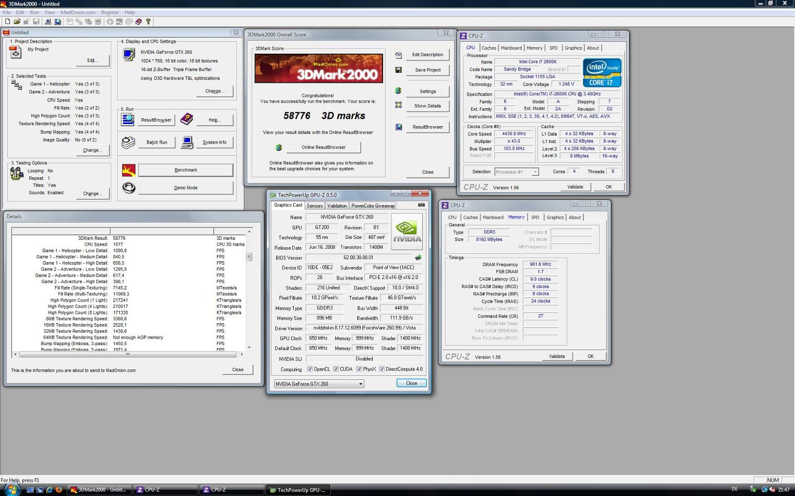Viewport: 795px width, 496px height.
Task: Click the Benchmark logo icon
Action: [x=129, y=170]
